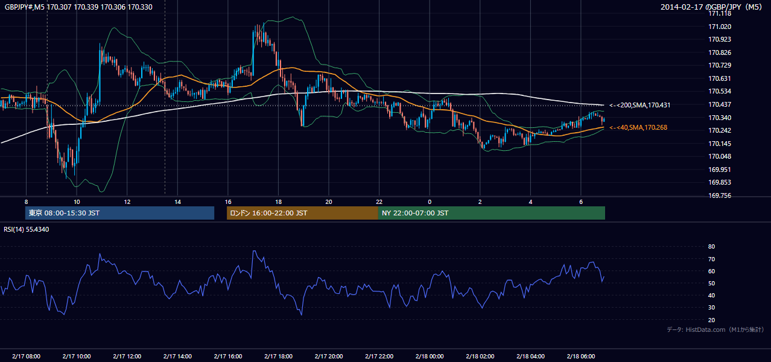
Task: Click hour tick 14 under price chart
Action: coord(177,202)
